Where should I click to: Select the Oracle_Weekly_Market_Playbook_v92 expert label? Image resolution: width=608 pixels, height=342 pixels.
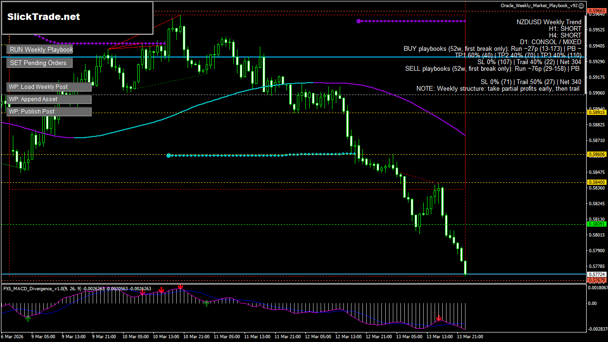point(539,6)
